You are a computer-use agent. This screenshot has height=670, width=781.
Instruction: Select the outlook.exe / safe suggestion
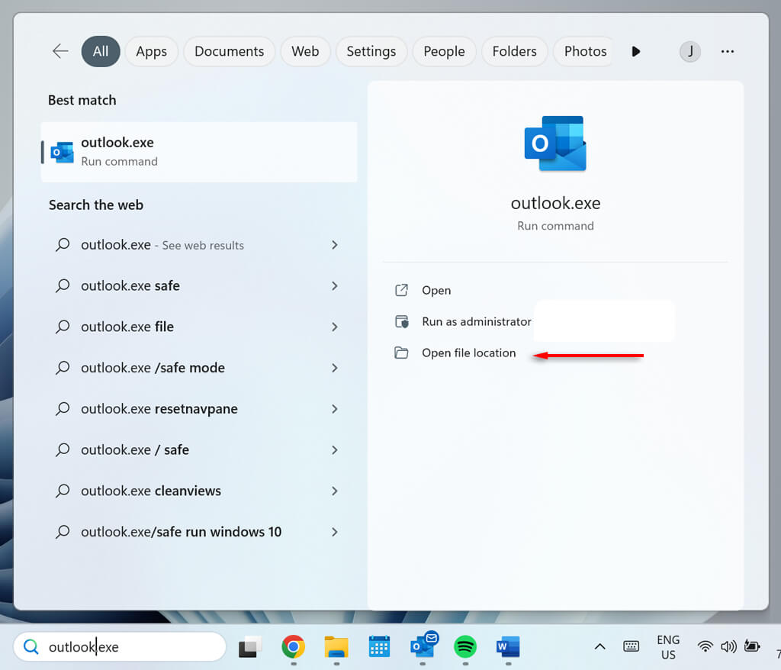click(x=199, y=449)
